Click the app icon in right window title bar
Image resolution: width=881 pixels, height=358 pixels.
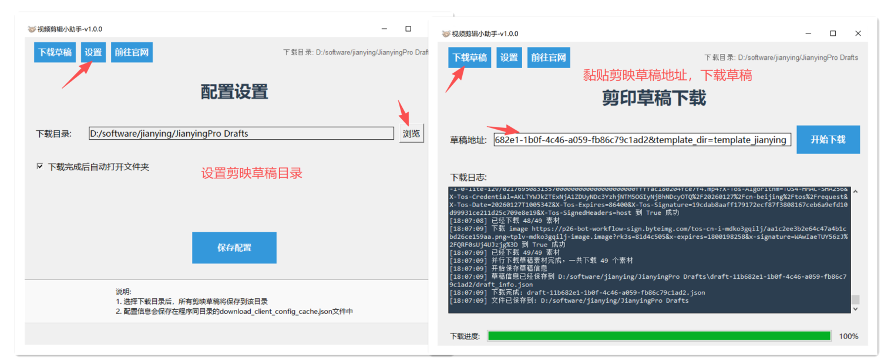[x=446, y=33]
